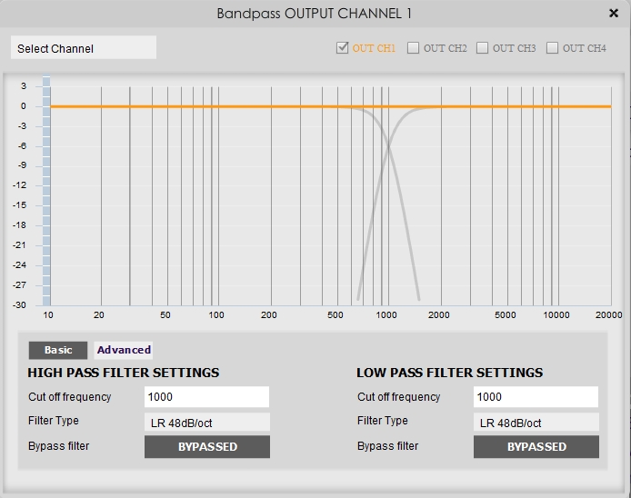Enable the OUT CH2 checkbox
This screenshot has width=631, height=498.
[x=413, y=48]
